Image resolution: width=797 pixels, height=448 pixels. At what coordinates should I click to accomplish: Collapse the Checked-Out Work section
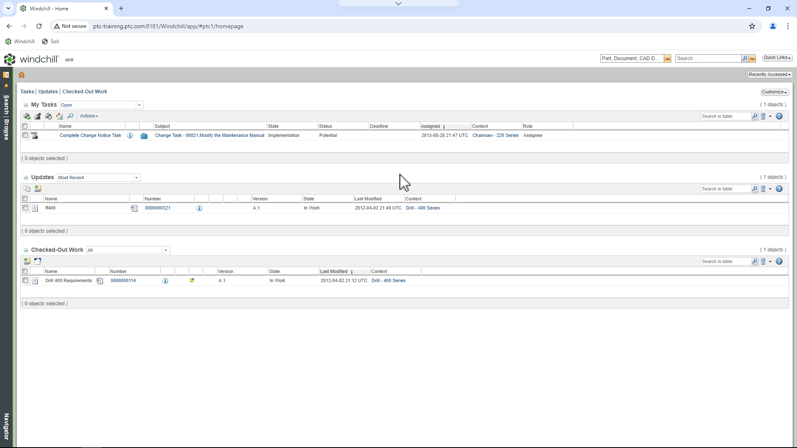pyautogui.click(x=26, y=250)
